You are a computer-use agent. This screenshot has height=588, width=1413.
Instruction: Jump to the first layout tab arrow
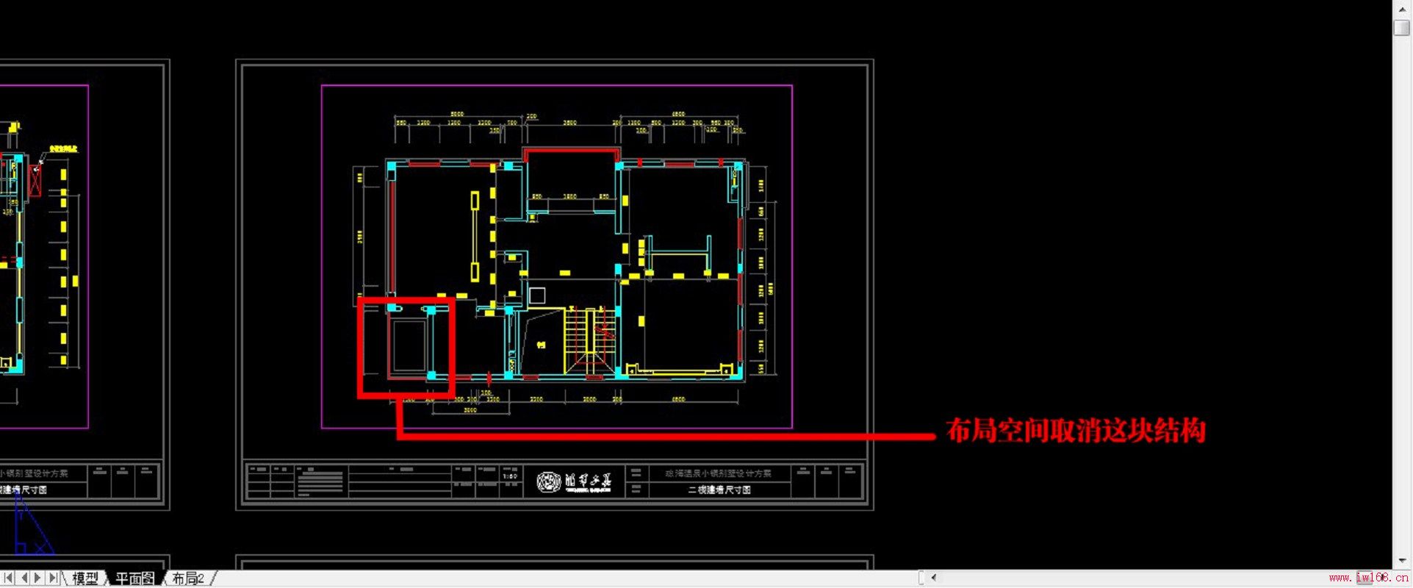[x=8, y=578]
